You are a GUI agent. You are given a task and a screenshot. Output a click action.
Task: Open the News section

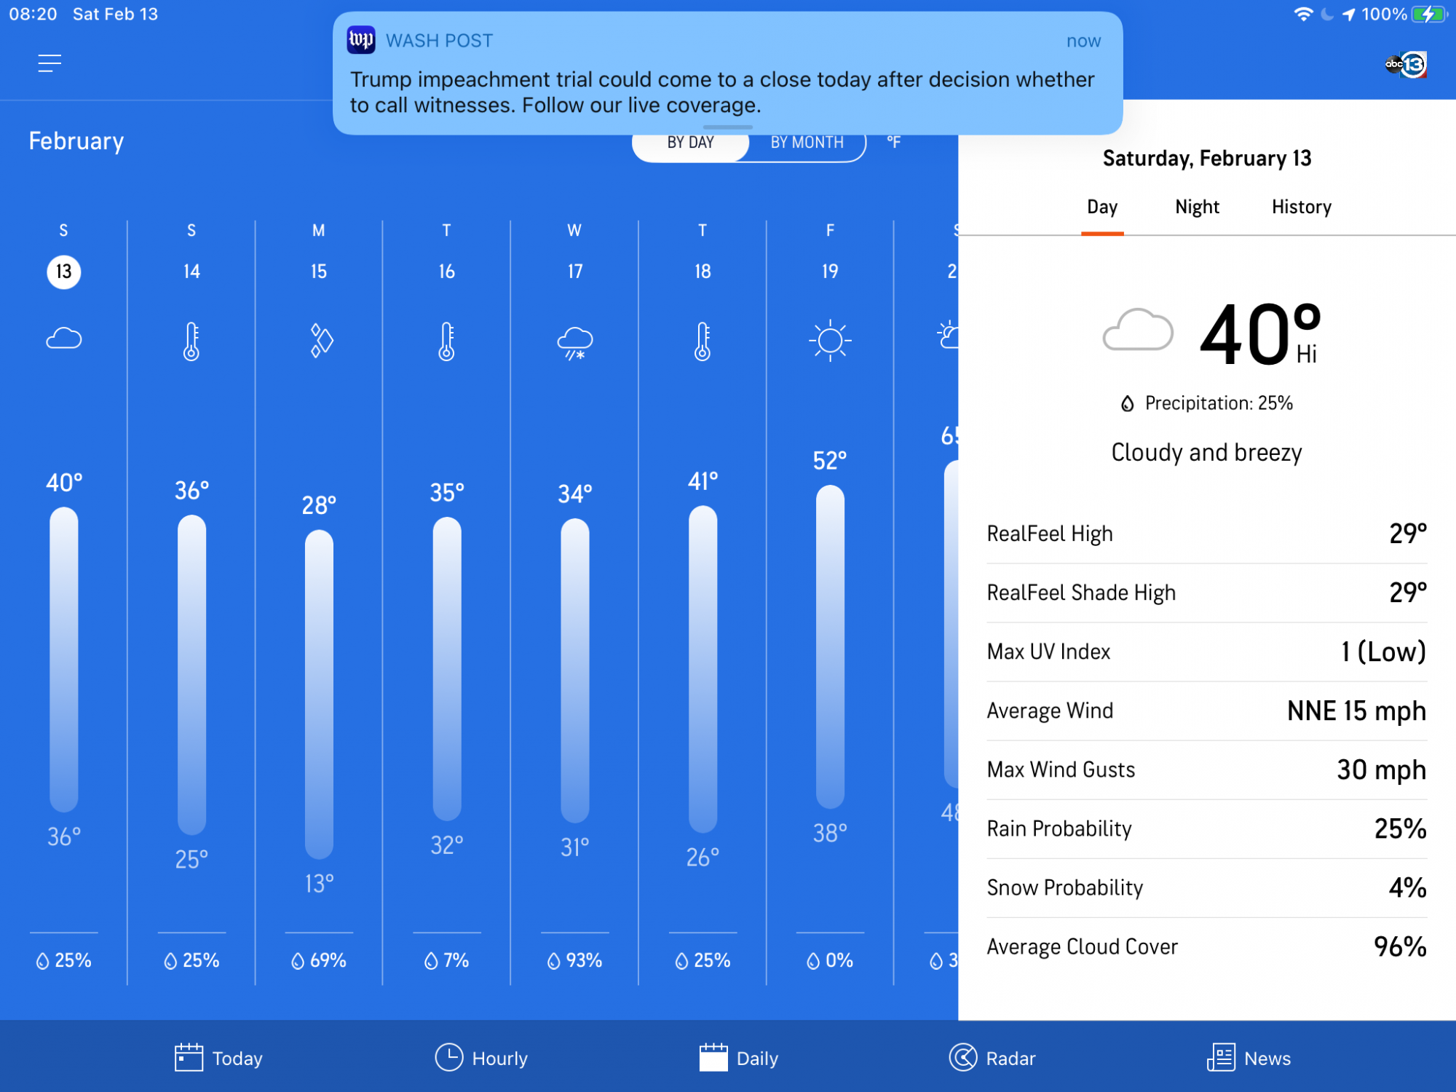pyautogui.click(x=1249, y=1058)
